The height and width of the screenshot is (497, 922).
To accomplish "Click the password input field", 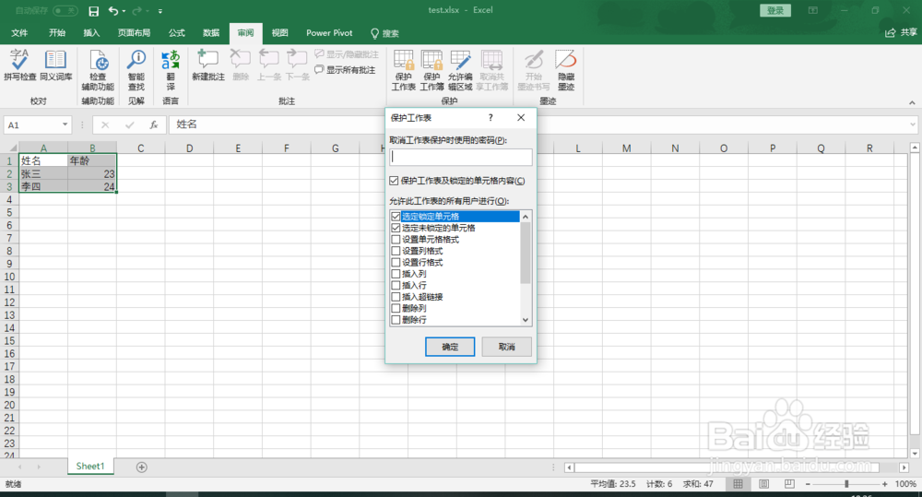I will 460,157.
